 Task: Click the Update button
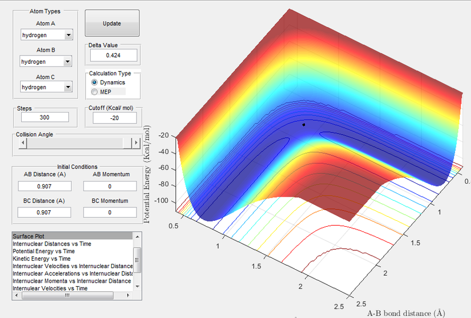[x=112, y=24]
